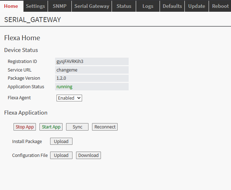Click the running Application Status value
Viewport: 231px width, 190px height.
pos(92,86)
